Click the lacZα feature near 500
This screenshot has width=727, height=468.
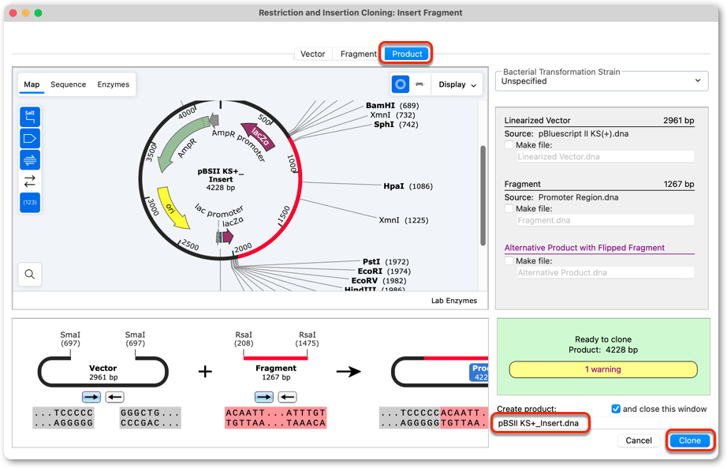[x=259, y=136]
